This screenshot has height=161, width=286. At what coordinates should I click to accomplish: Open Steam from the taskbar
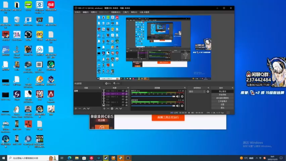(x=106, y=158)
